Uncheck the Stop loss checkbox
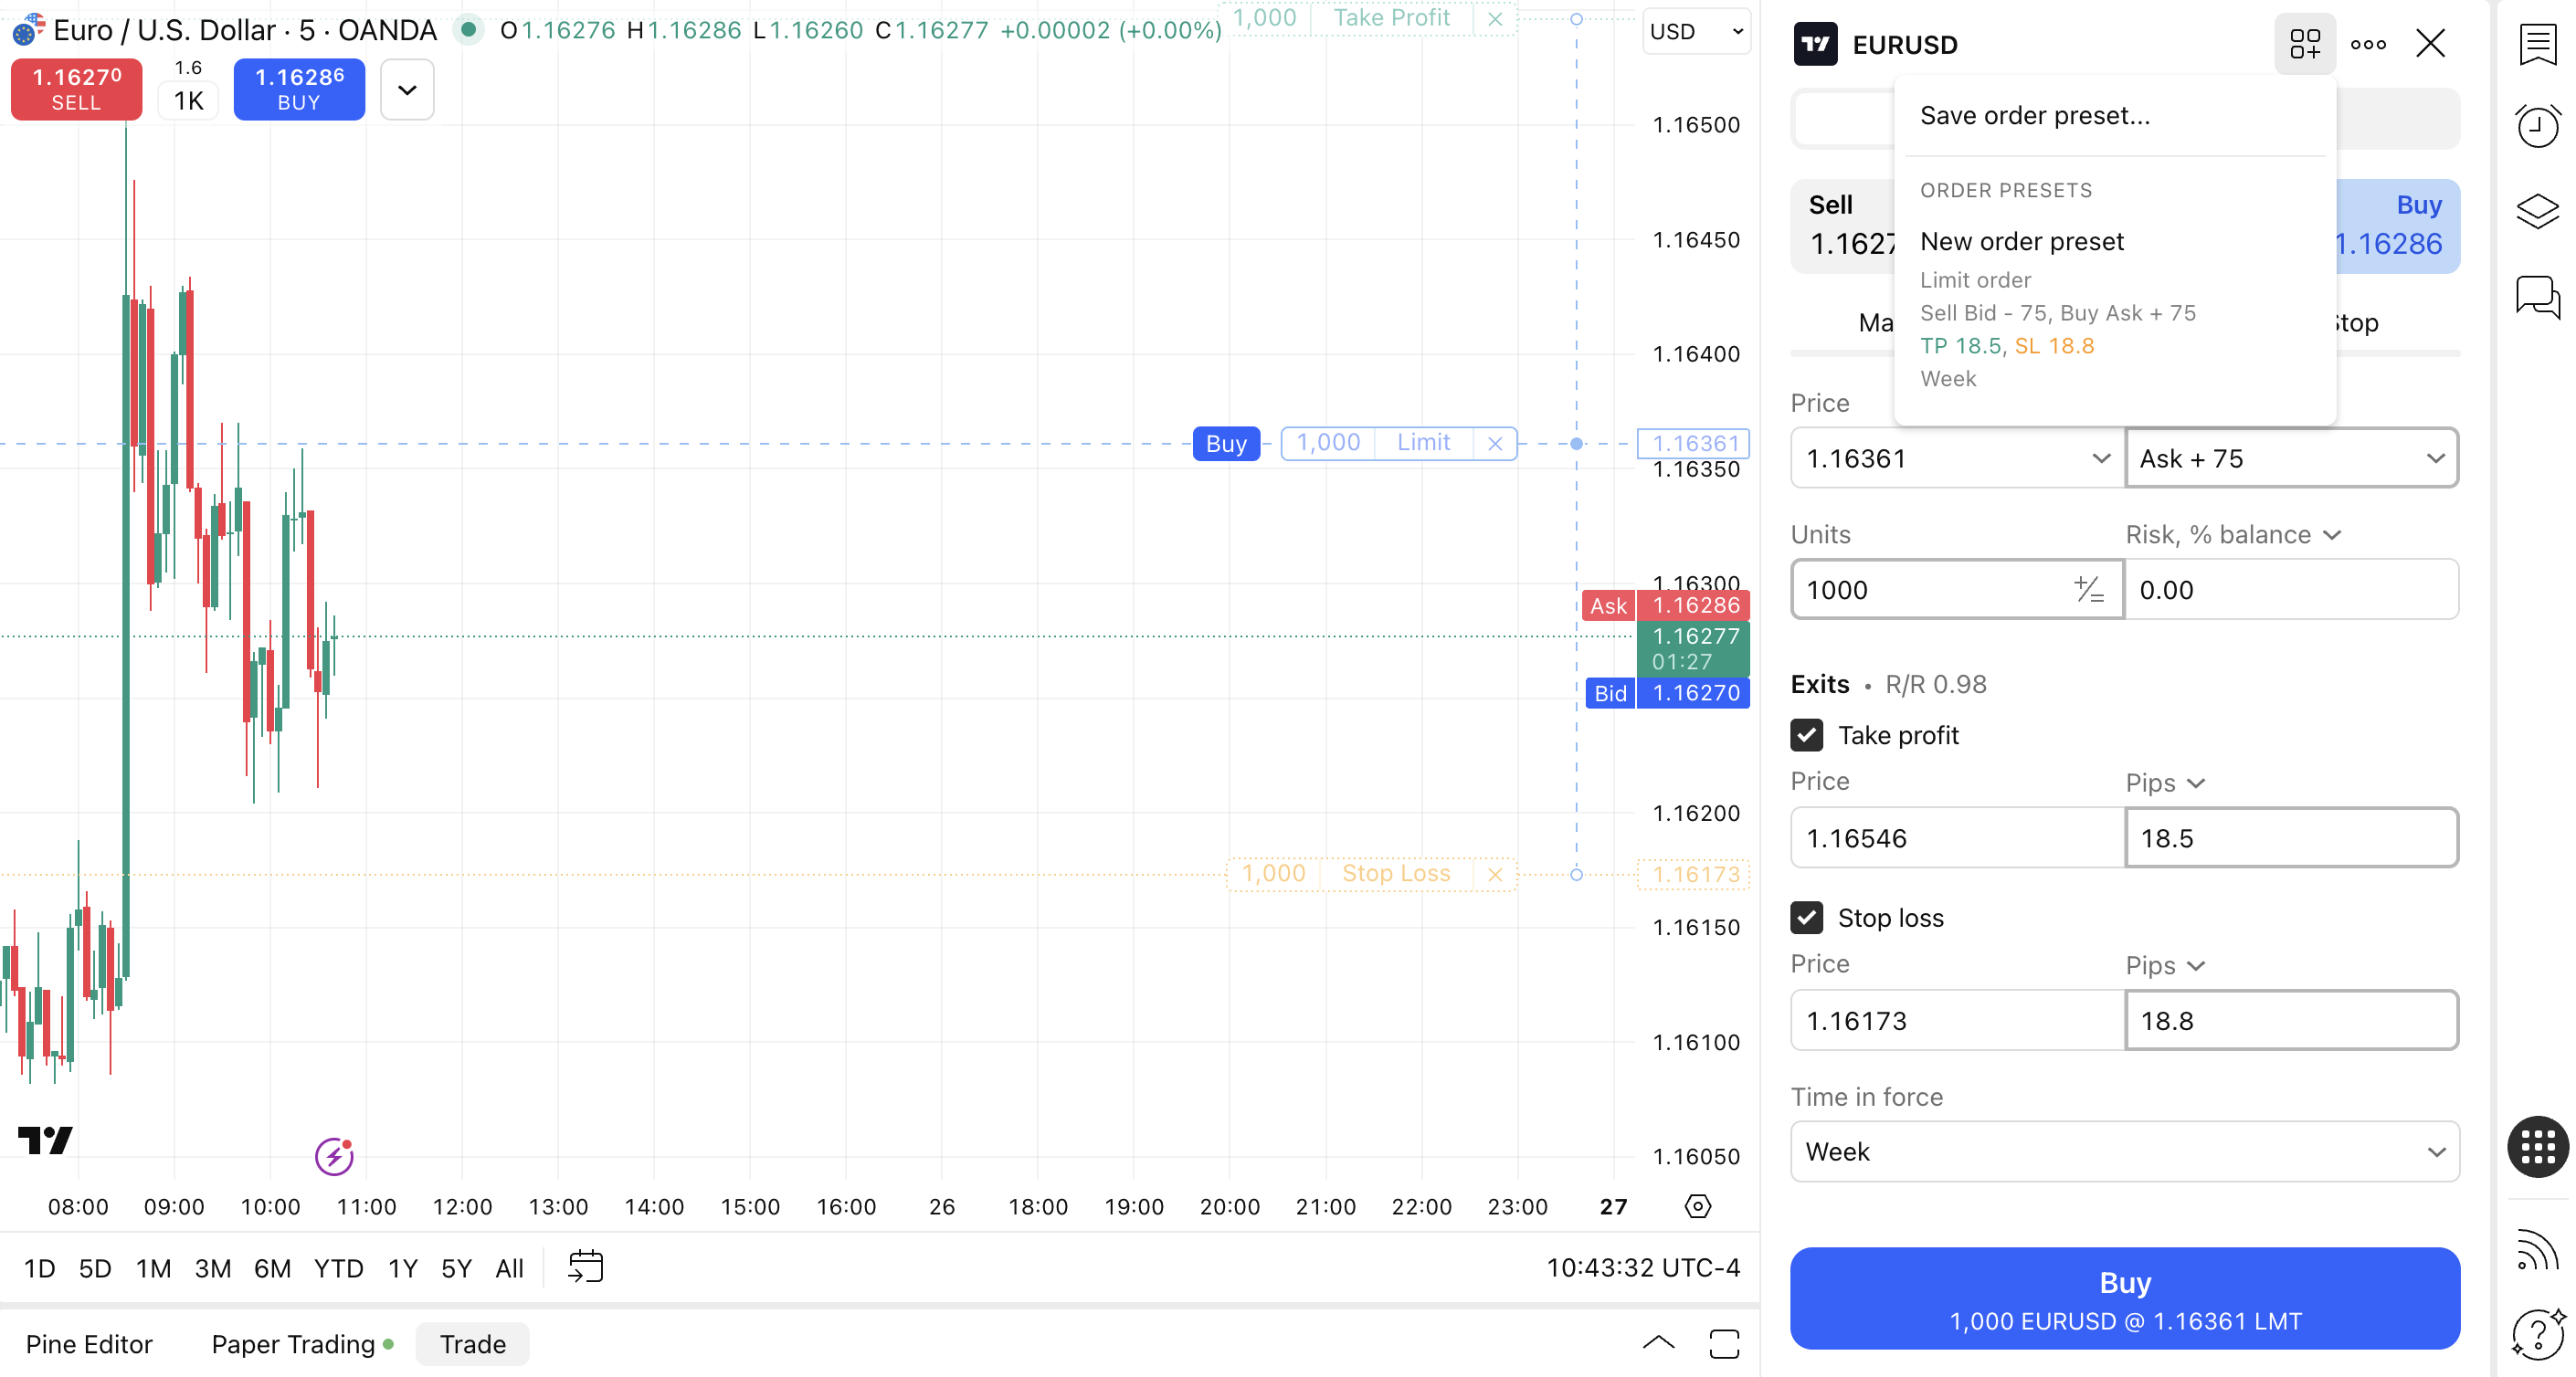This screenshot has height=1377, width=2576. click(x=1806, y=918)
